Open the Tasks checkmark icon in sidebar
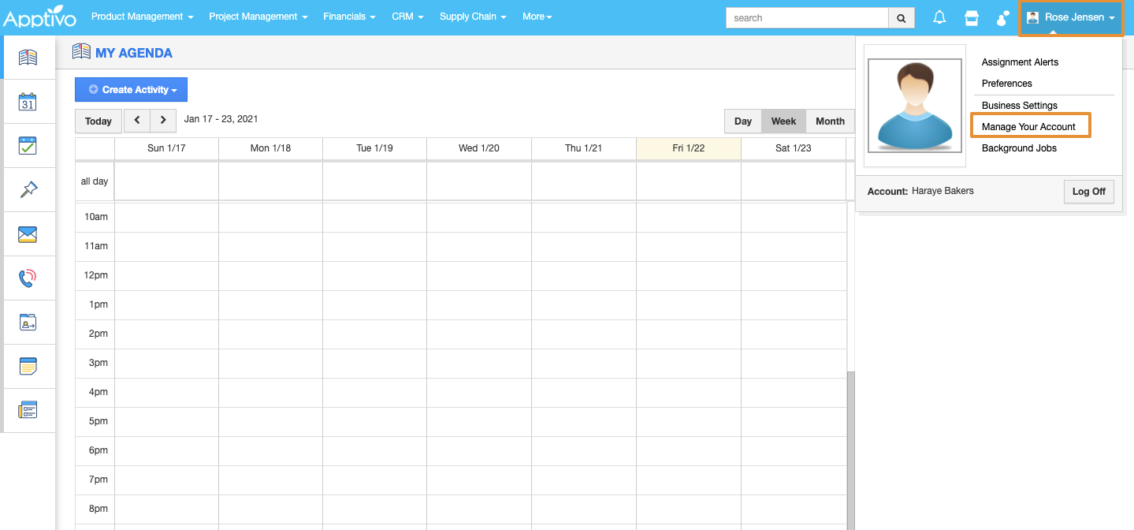This screenshot has width=1134, height=530. pyautogui.click(x=28, y=146)
